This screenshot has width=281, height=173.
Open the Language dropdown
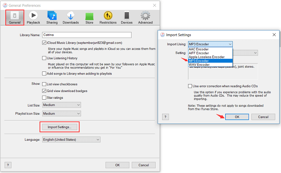coord(71,140)
